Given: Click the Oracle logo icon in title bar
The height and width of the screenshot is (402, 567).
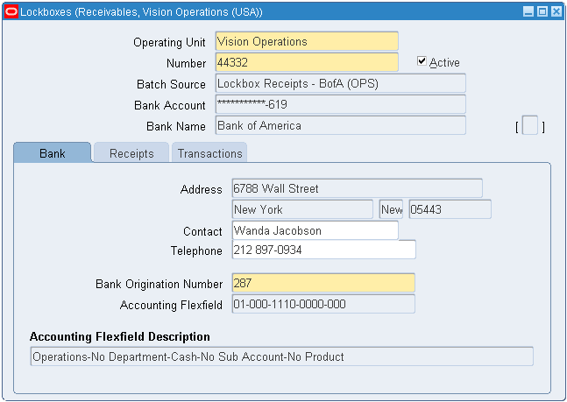Looking at the screenshot, I should pos(11,11).
